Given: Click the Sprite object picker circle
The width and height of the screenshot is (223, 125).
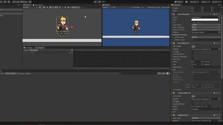Looking at the screenshot, I should (219, 17).
